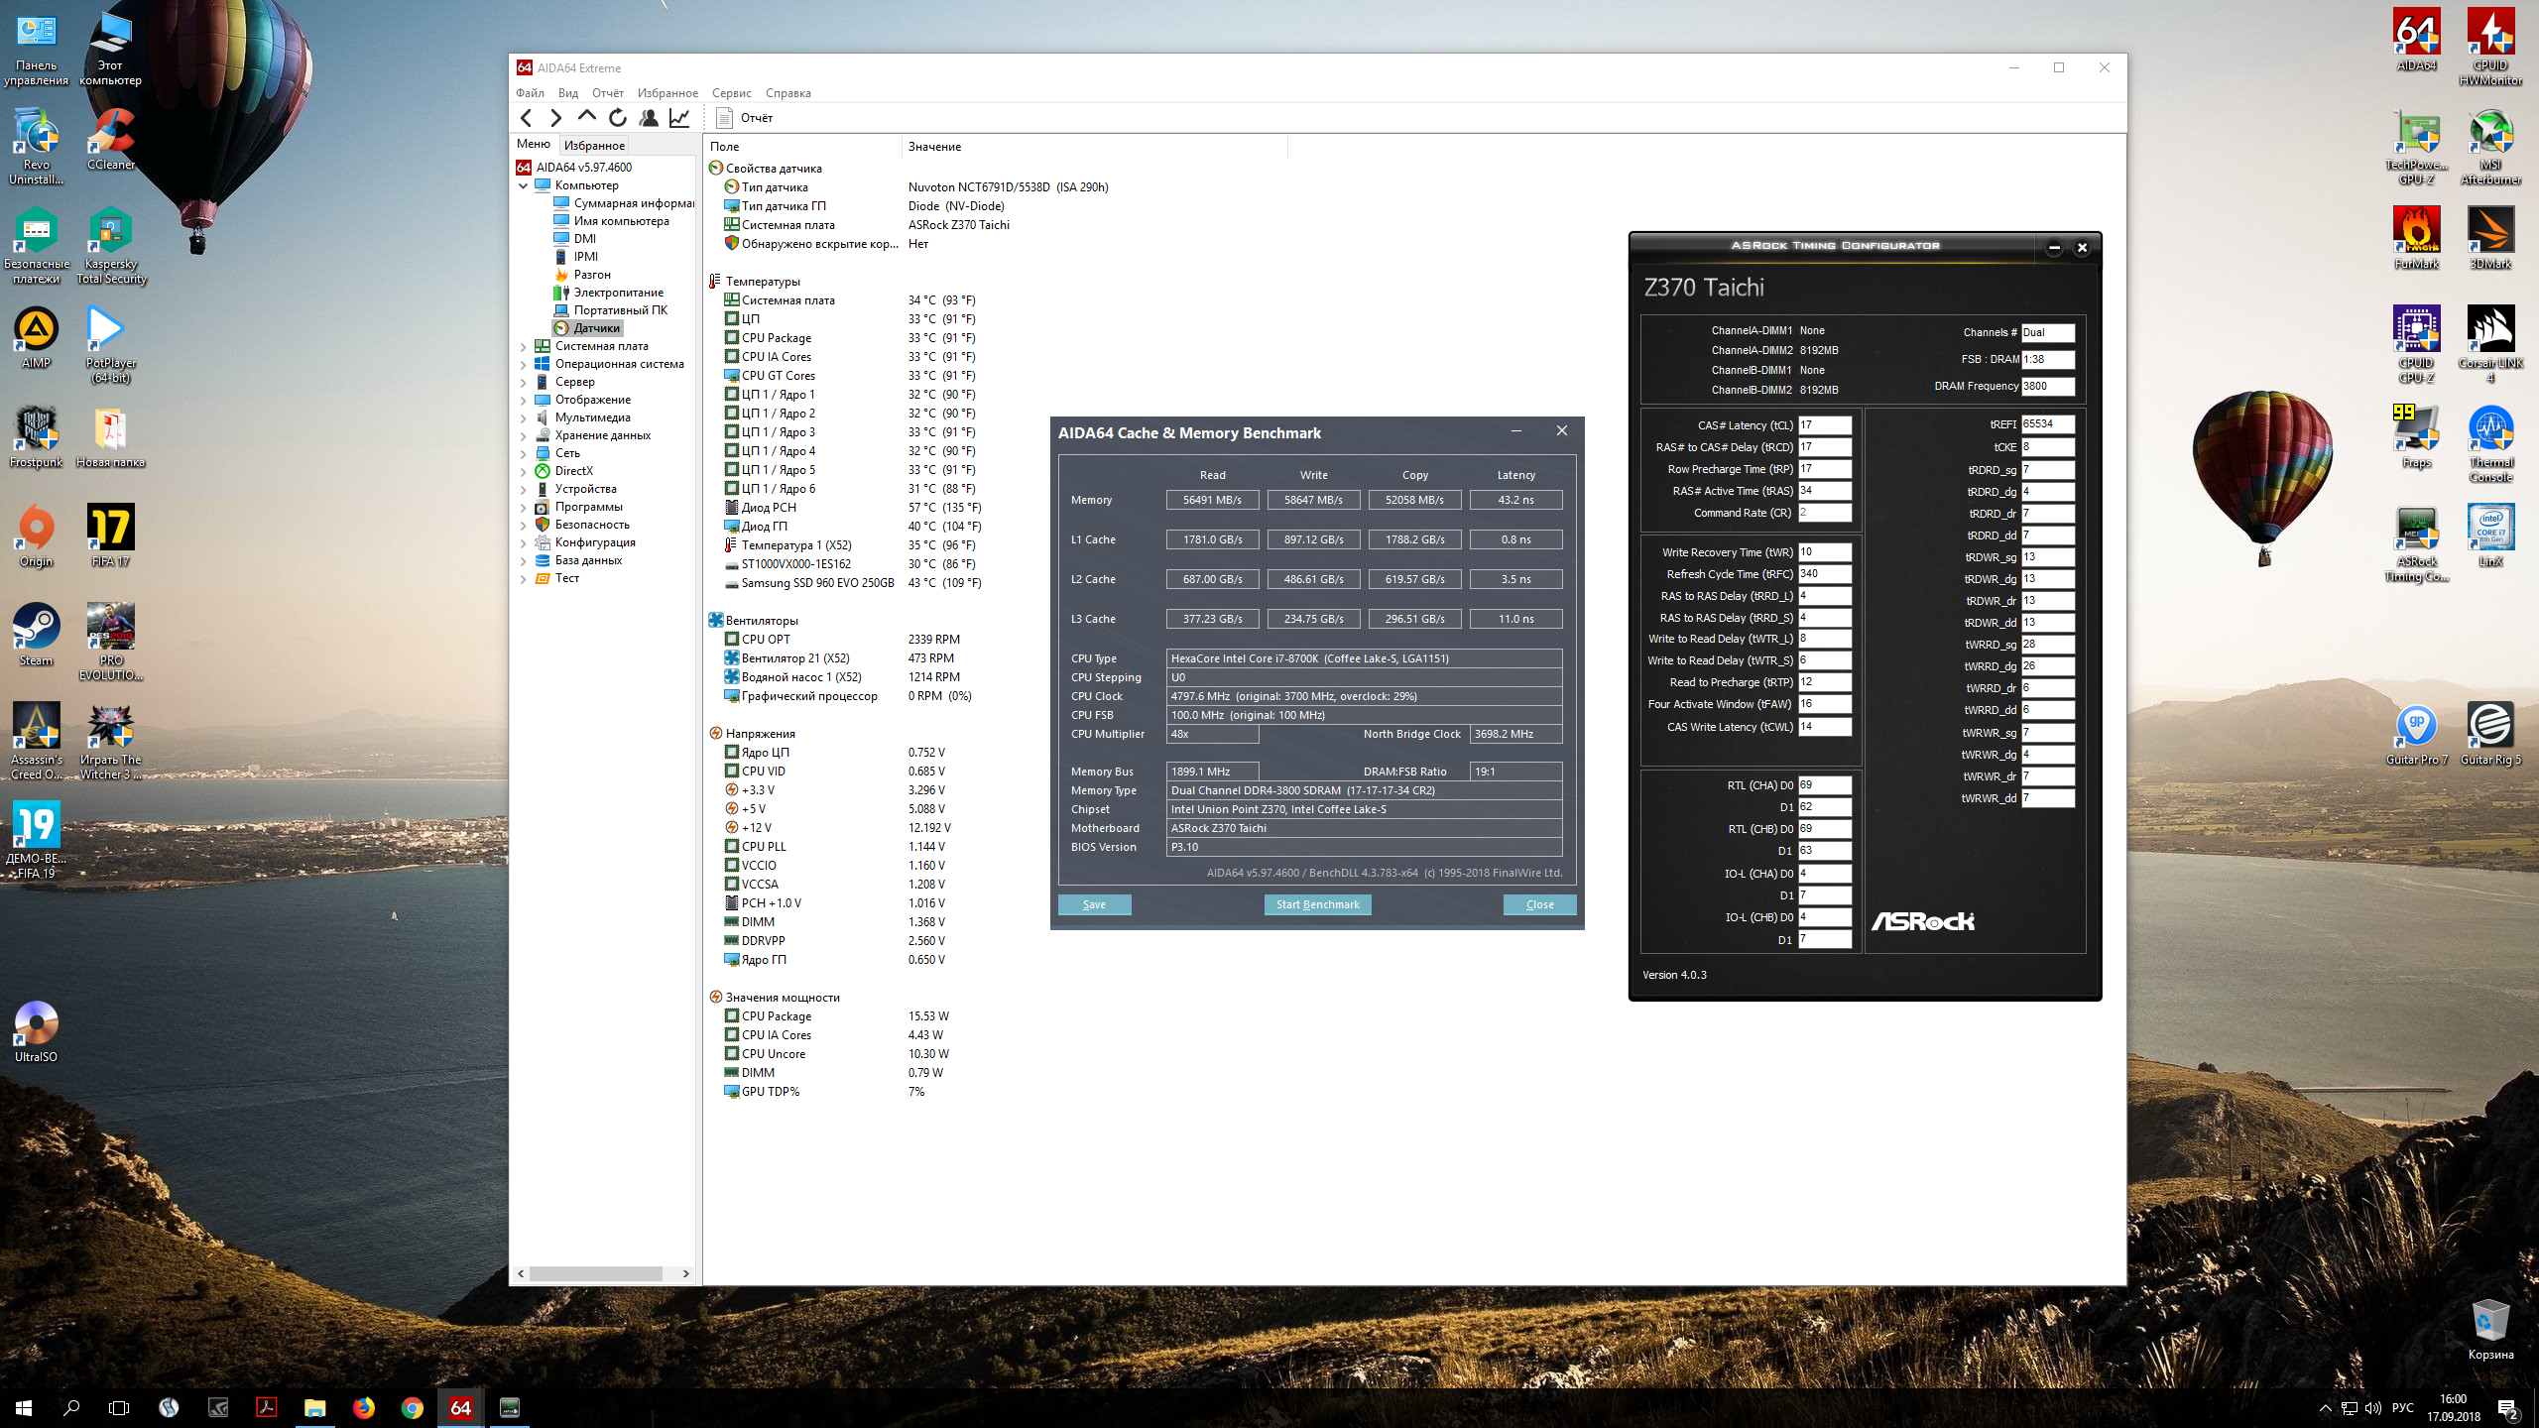Click the Start Benchmark button
The height and width of the screenshot is (1428, 2539).
pyautogui.click(x=1317, y=904)
